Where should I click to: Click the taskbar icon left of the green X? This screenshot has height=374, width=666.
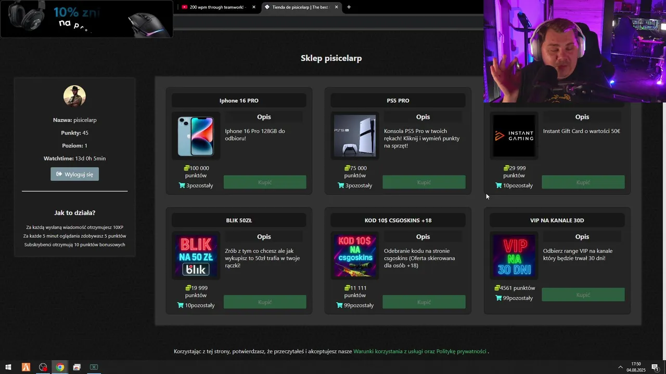click(77, 367)
